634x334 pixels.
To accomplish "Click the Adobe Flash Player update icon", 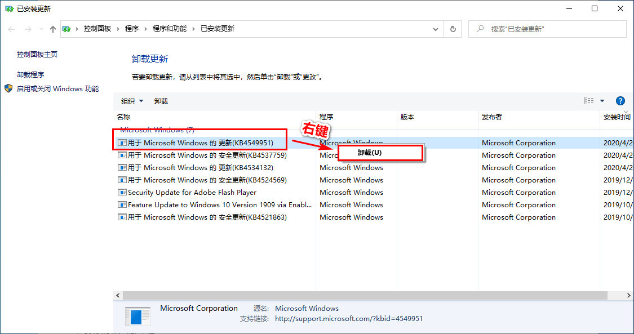I will (x=122, y=192).
